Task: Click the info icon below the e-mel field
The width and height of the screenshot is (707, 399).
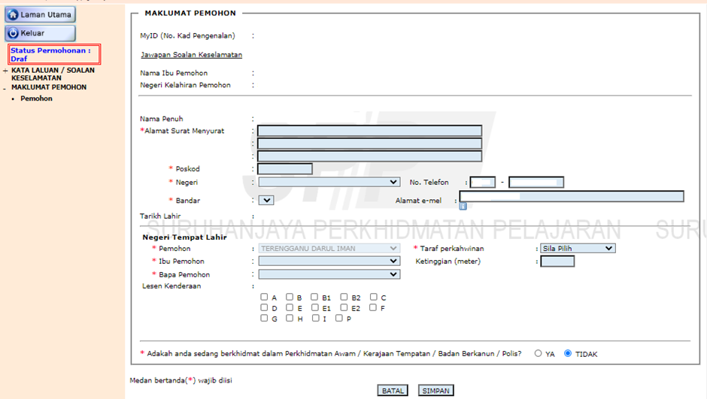Action: click(x=463, y=206)
